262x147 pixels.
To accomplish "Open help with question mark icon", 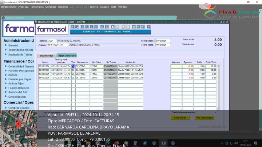I will click(149, 27).
